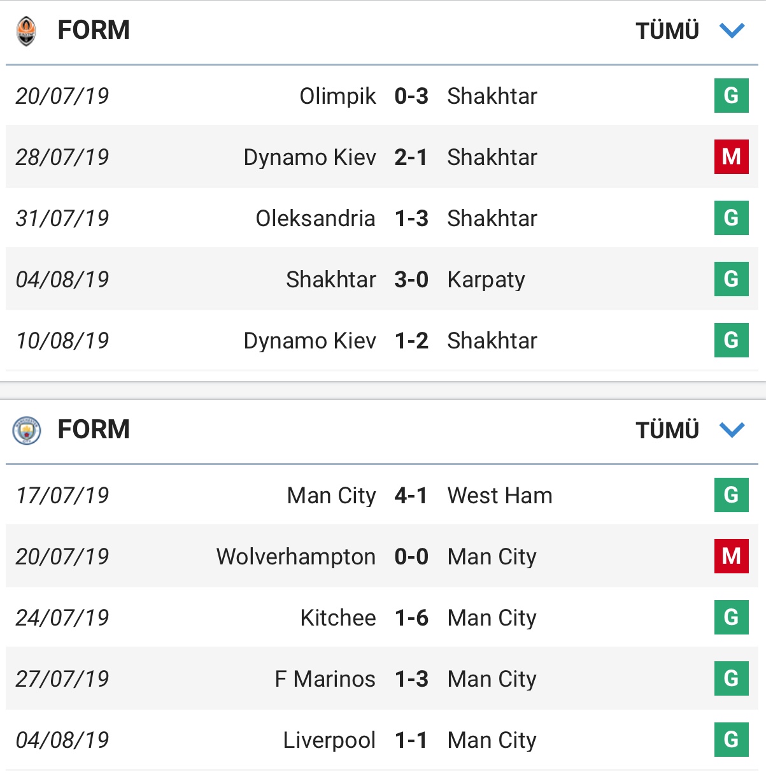Select the Liverpool 1-1 Man City row
The width and height of the screenshot is (766, 774).
coord(382,740)
